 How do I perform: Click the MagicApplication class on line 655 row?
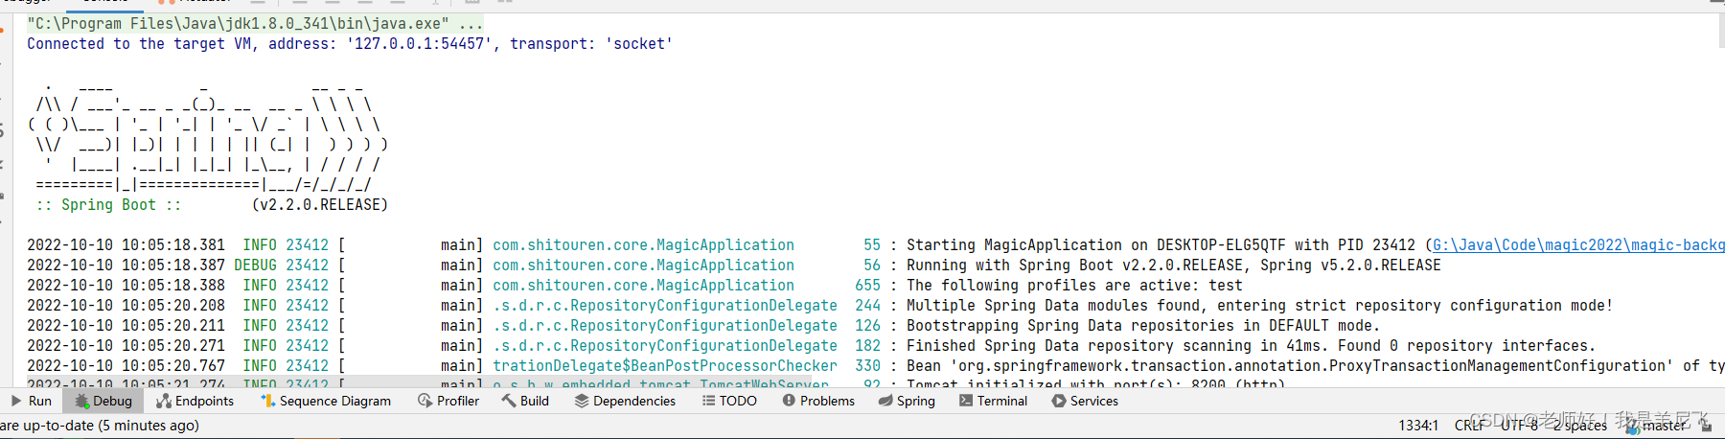[643, 286]
